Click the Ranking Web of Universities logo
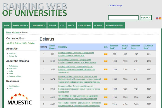The height and width of the screenshot is (108, 162). coord(35,9)
